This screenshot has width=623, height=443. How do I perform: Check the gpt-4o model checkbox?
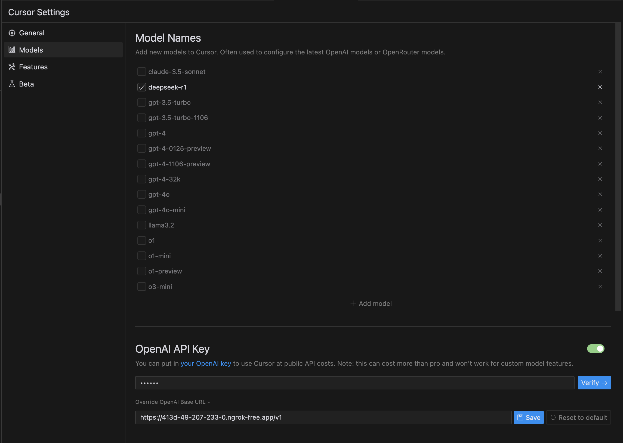[x=141, y=194]
